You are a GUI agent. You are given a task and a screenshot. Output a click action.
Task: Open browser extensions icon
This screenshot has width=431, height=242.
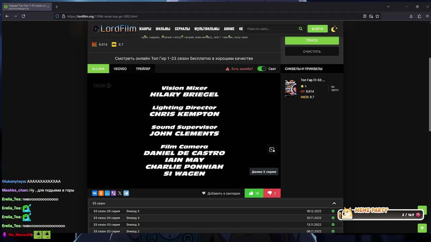point(419,16)
